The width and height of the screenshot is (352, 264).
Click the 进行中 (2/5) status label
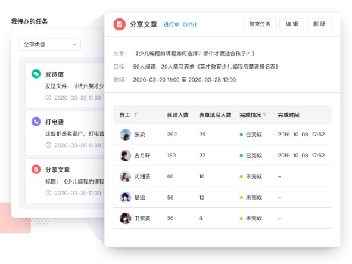pyautogui.click(x=180, y=24)
